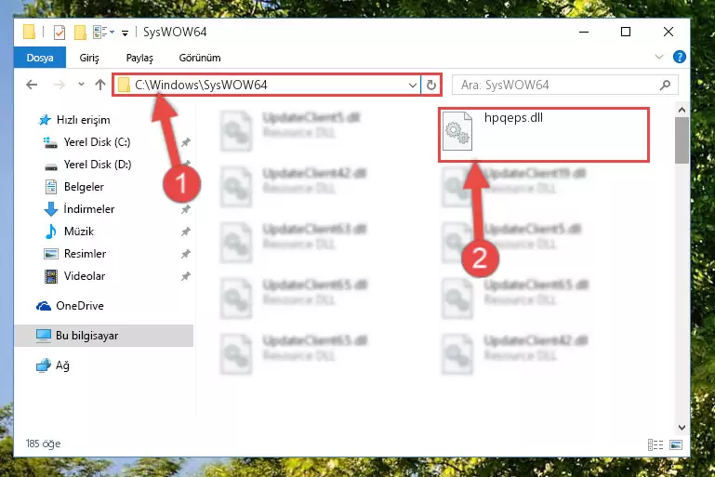Click the scroll up arrow of file list
The image size is (715, 477).
(682, 110)
